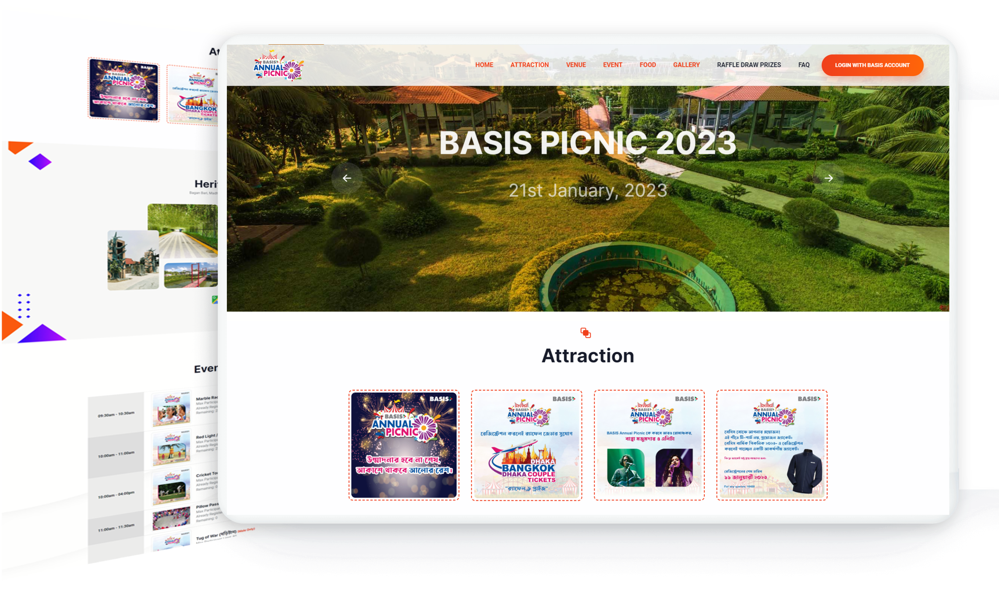Open the red bridge venue photo
The width and height of the screenshot is (999, 594).
tap(191, 275)
